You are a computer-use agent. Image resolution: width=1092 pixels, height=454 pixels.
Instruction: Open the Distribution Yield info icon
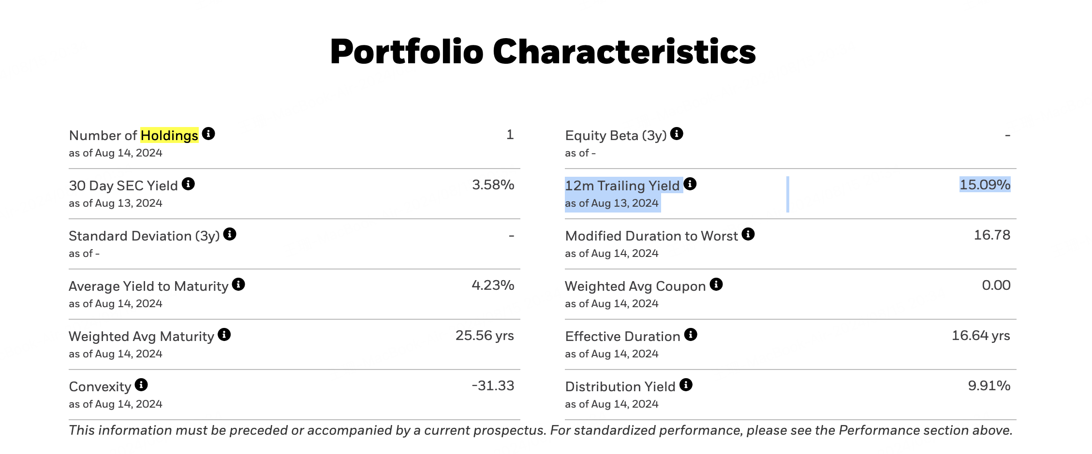686,385
